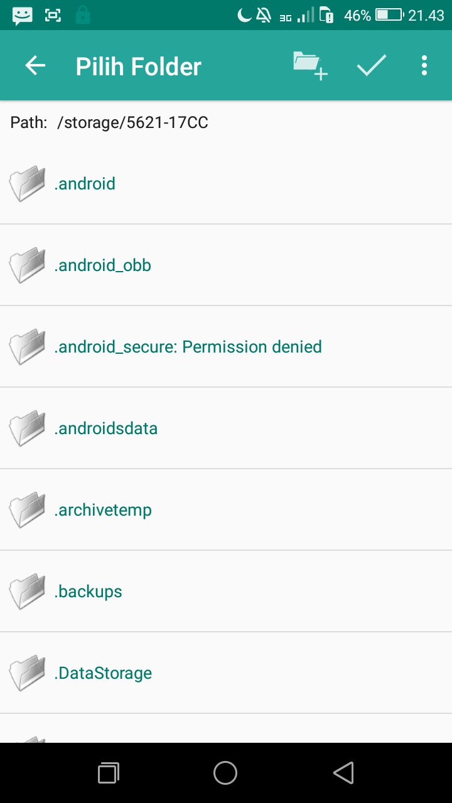The width and height of the screenshot is (452, 803).
Task: Open the .android folder
Action: tap(85, 184)
